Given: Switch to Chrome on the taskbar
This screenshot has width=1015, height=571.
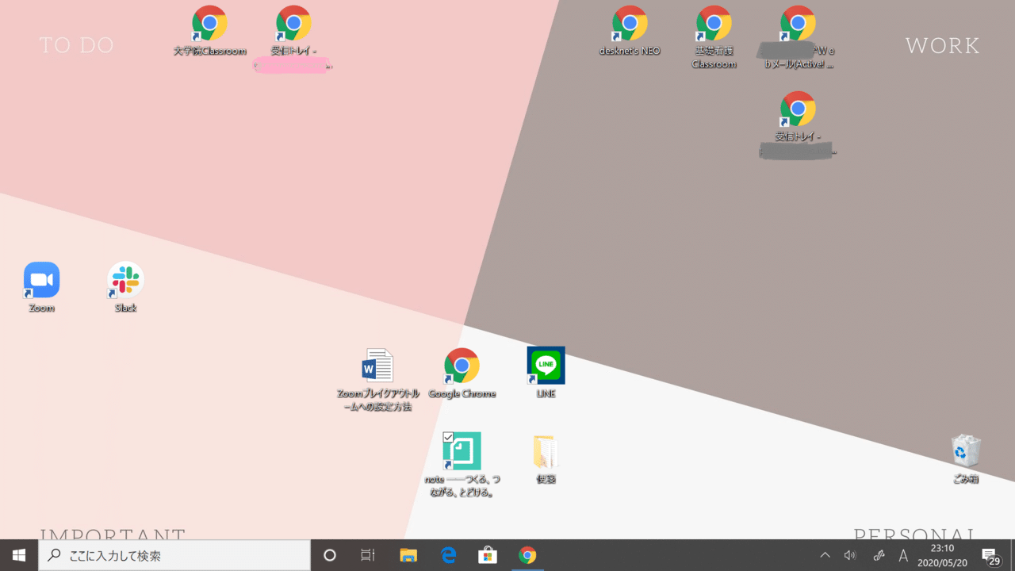Looking at the screenshot, I should (527, 555).
